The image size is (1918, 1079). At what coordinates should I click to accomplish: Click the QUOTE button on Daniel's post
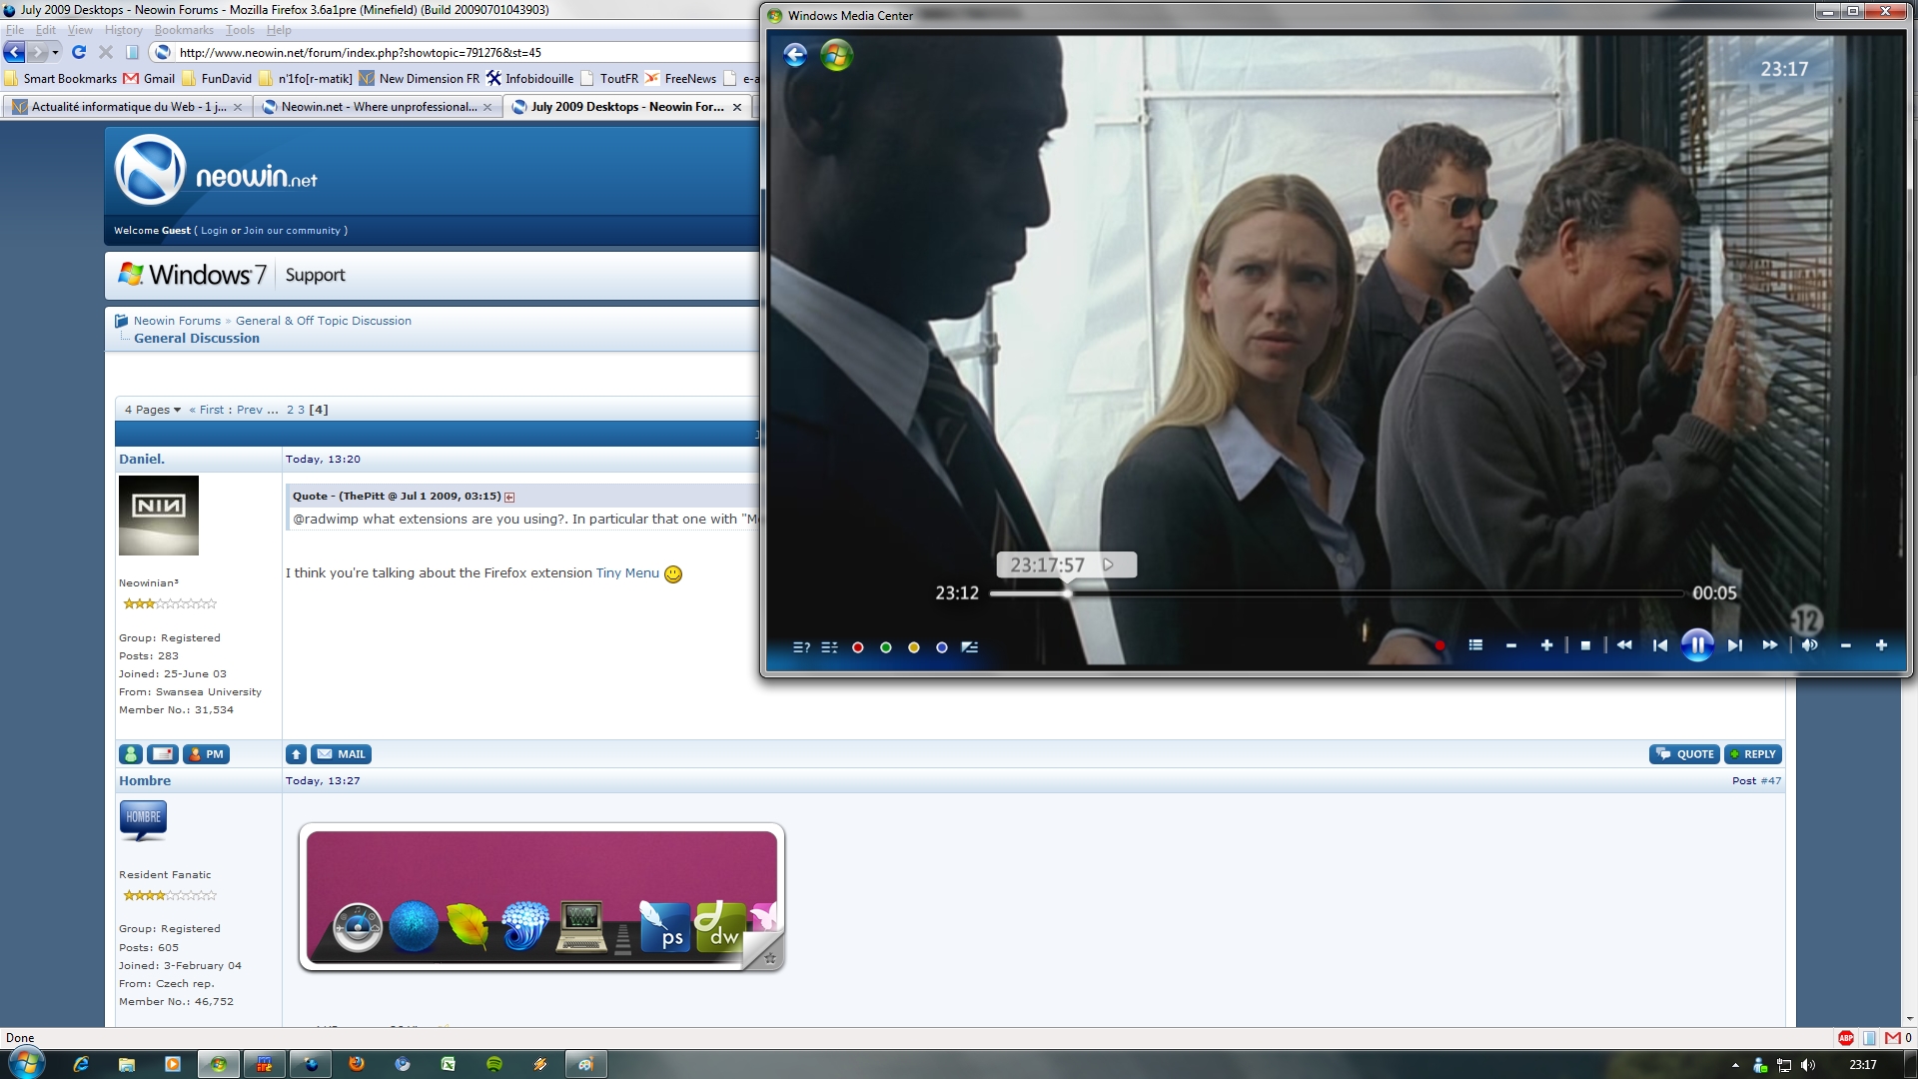click(1684, 754)
